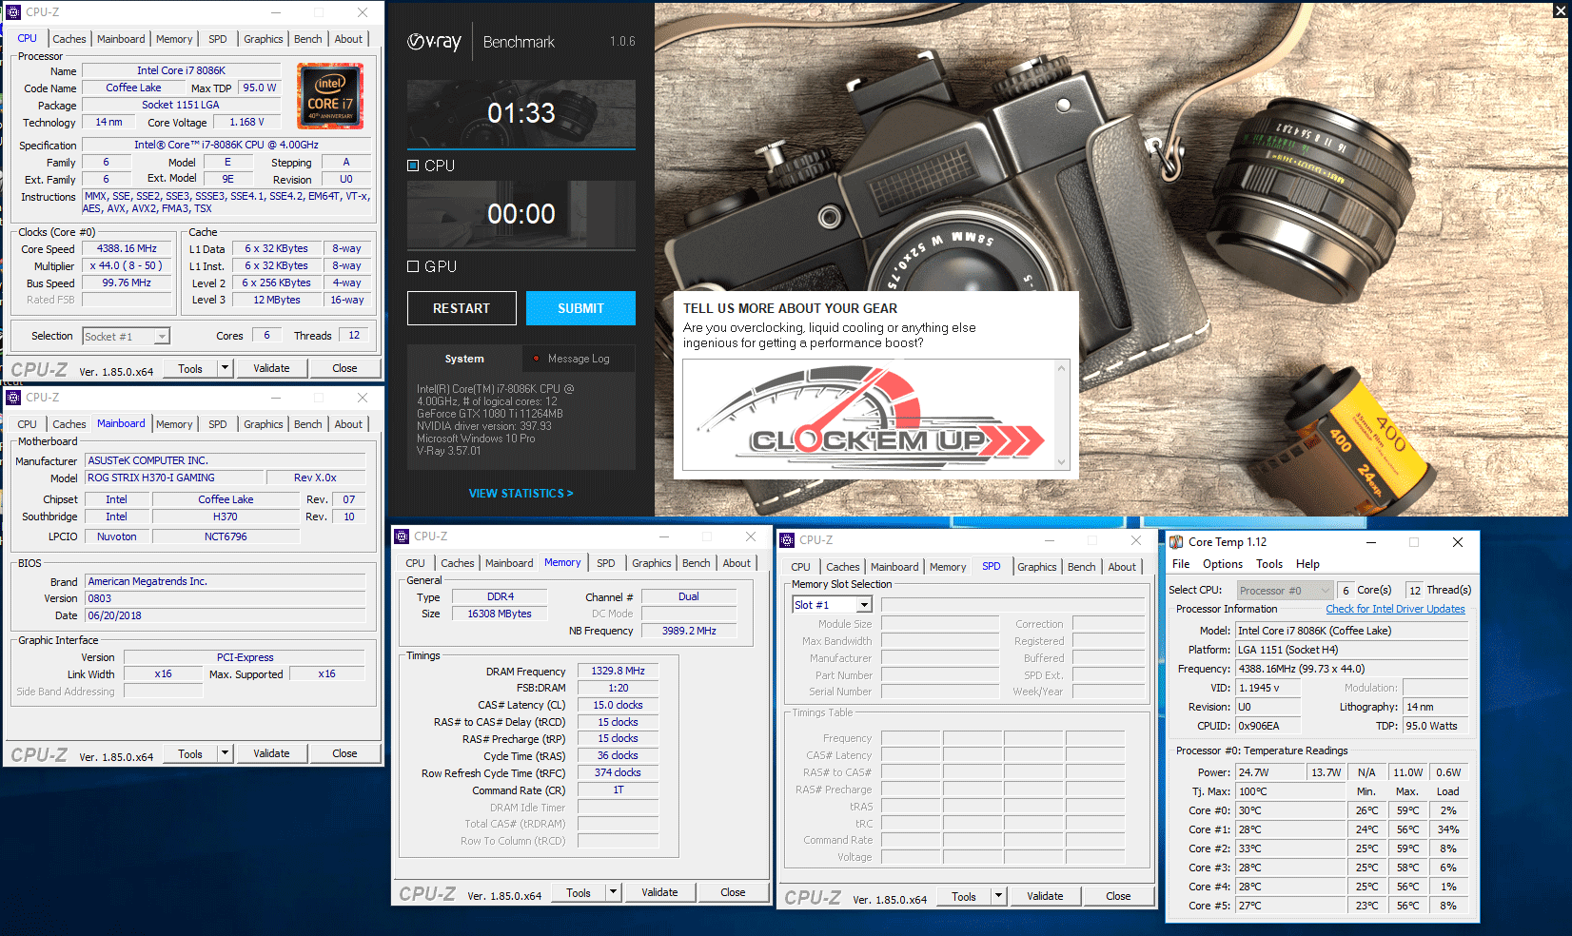Open the Processor #0 dropdown in Core Temp

tap(1325, 591)
